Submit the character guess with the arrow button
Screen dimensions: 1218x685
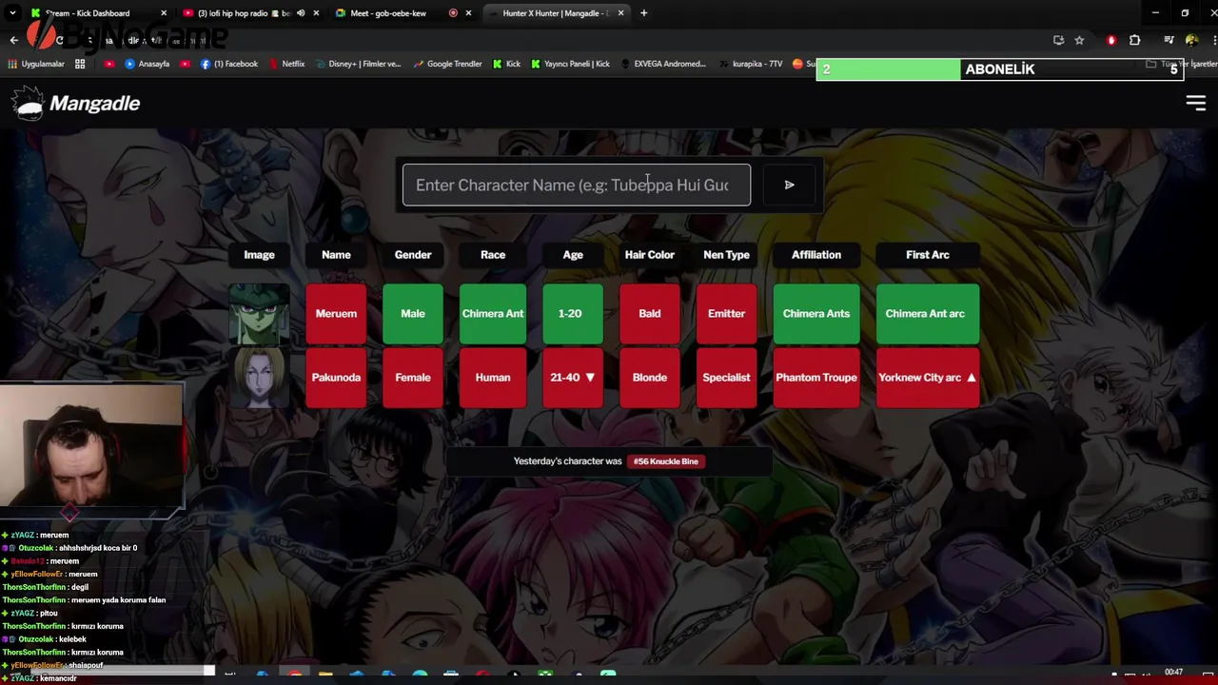click(789, 185)
